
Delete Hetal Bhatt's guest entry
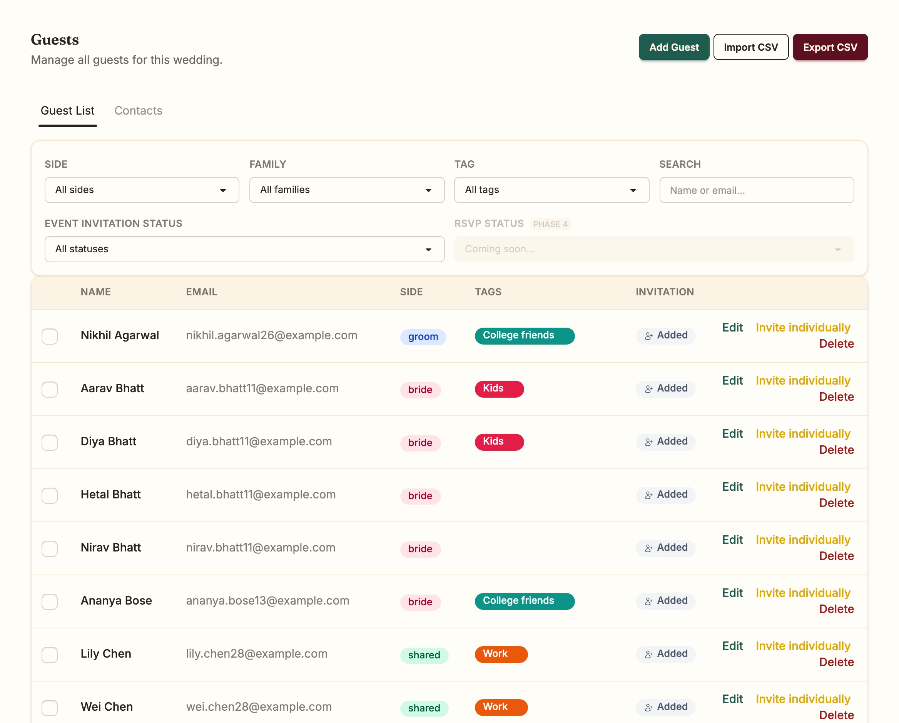(x=836, y=503)
